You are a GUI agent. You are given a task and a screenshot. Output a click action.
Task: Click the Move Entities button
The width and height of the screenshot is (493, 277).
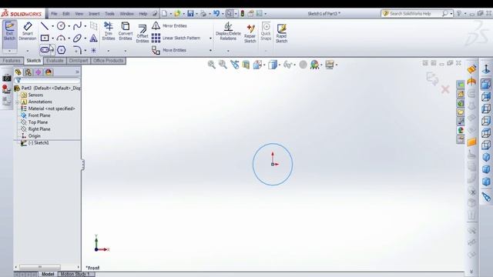[169, 50]
